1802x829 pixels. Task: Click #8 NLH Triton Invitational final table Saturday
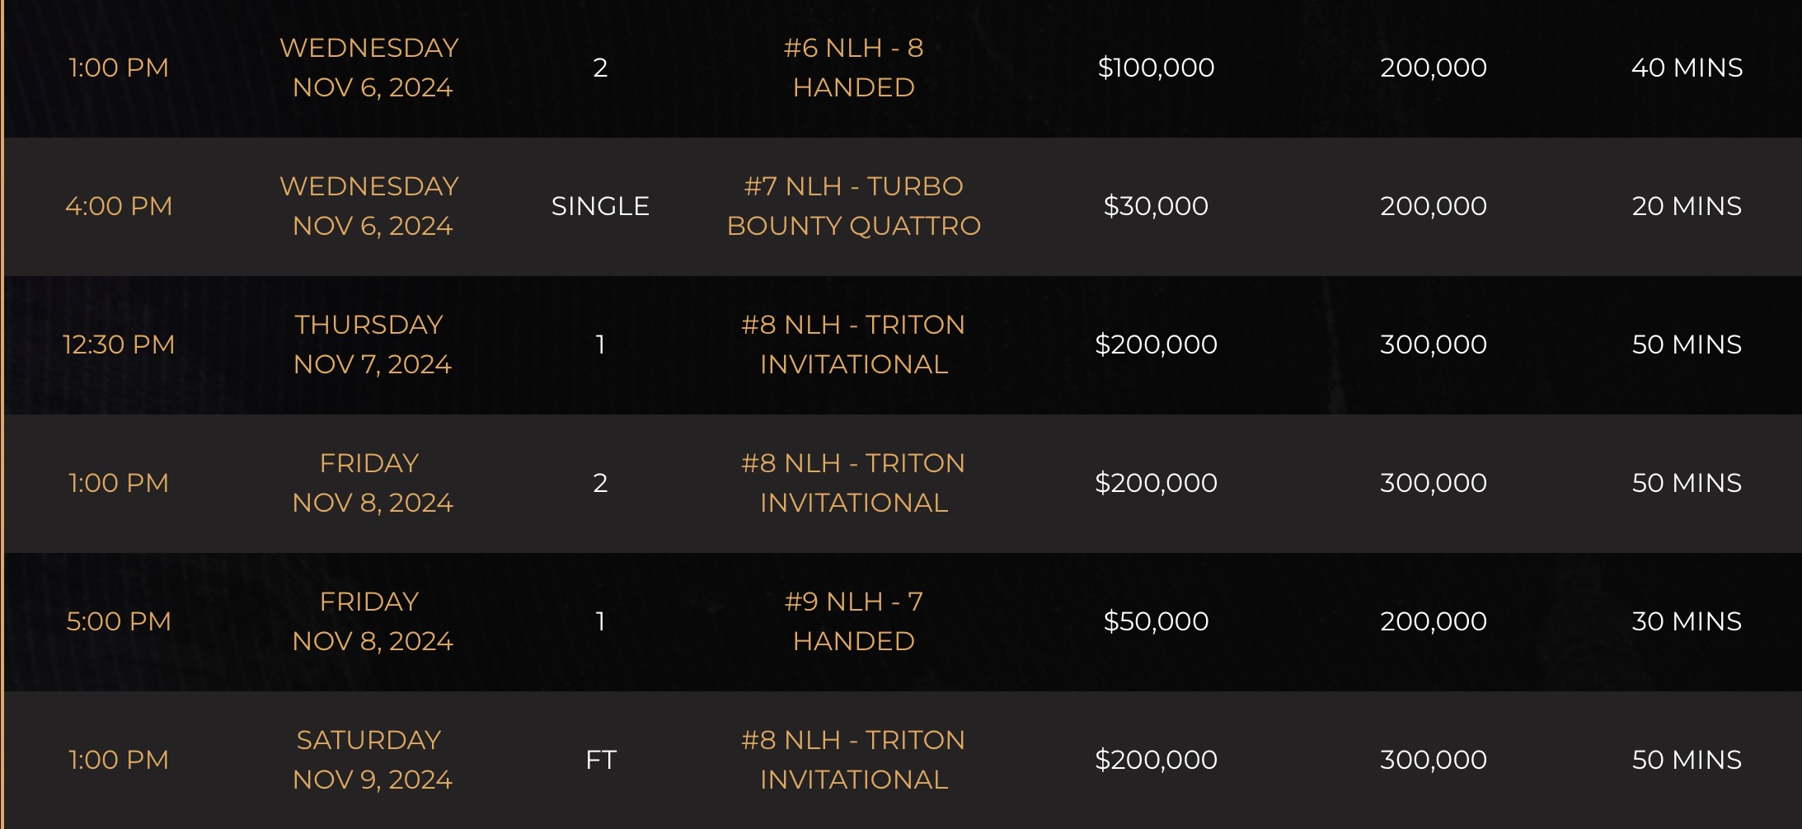pyautogui.click(x=853, y=760)
